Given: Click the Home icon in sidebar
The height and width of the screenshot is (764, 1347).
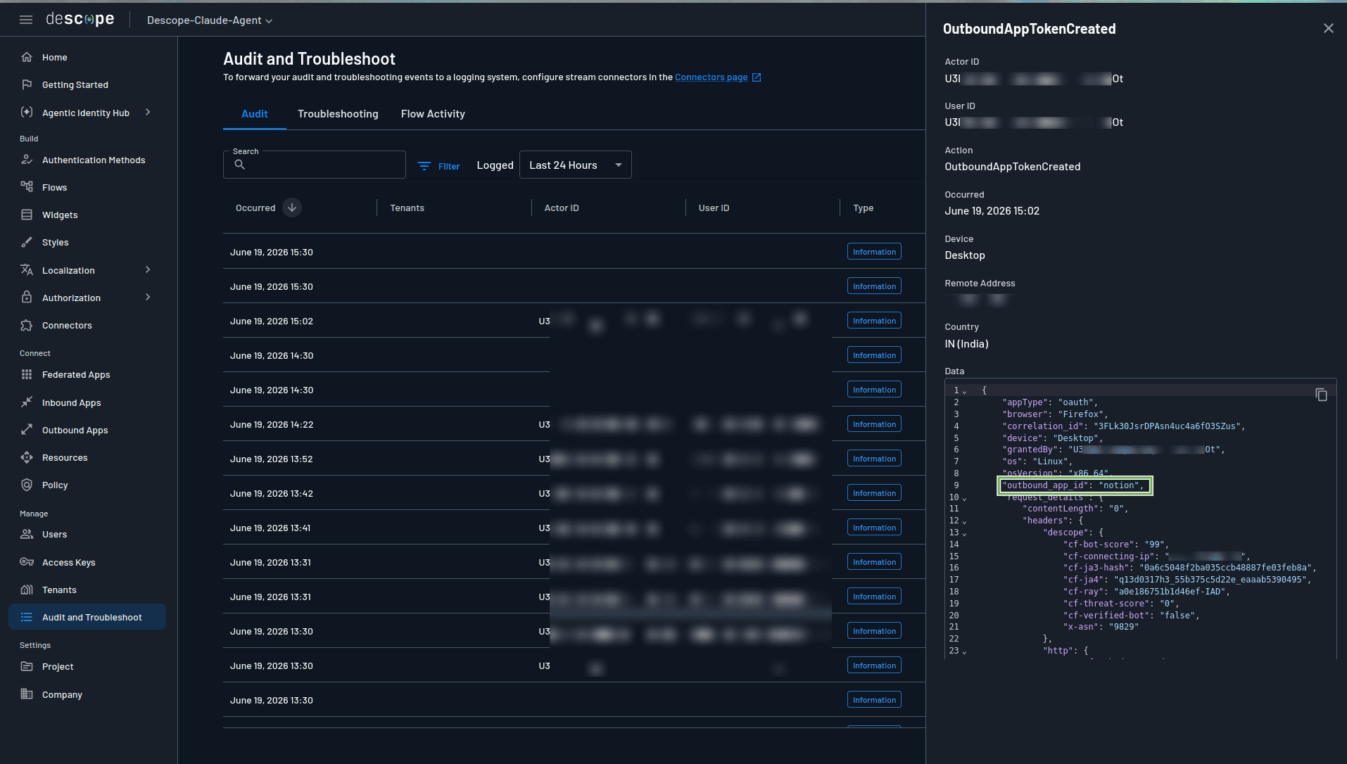Looking at the screenshot, I should click(x=27, y=57).
